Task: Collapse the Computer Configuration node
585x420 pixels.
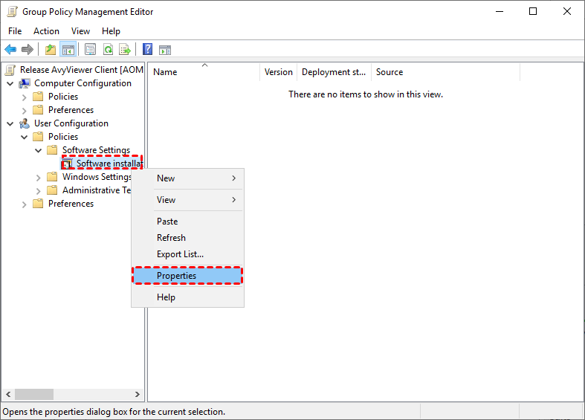Action: pos(10,83)
